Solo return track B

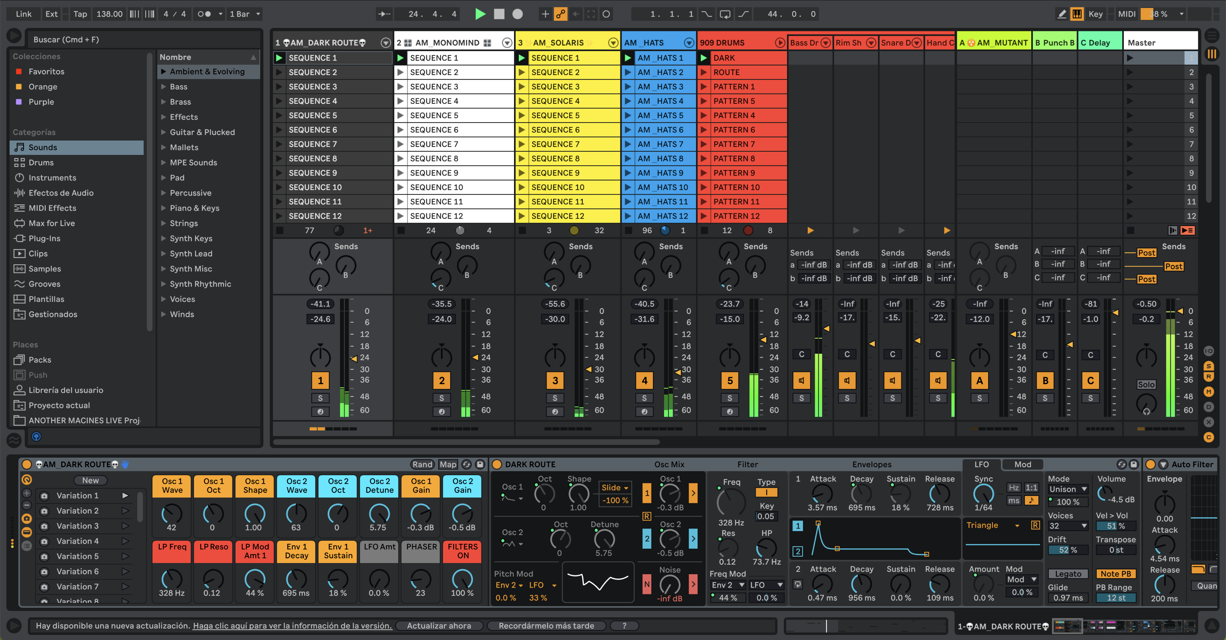point(1045,398)
